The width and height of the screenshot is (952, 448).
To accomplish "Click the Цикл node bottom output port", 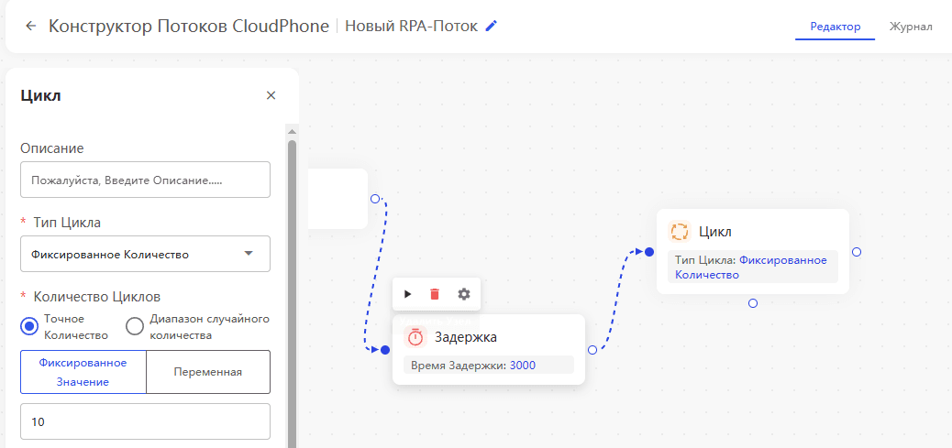I will point(753,303).
